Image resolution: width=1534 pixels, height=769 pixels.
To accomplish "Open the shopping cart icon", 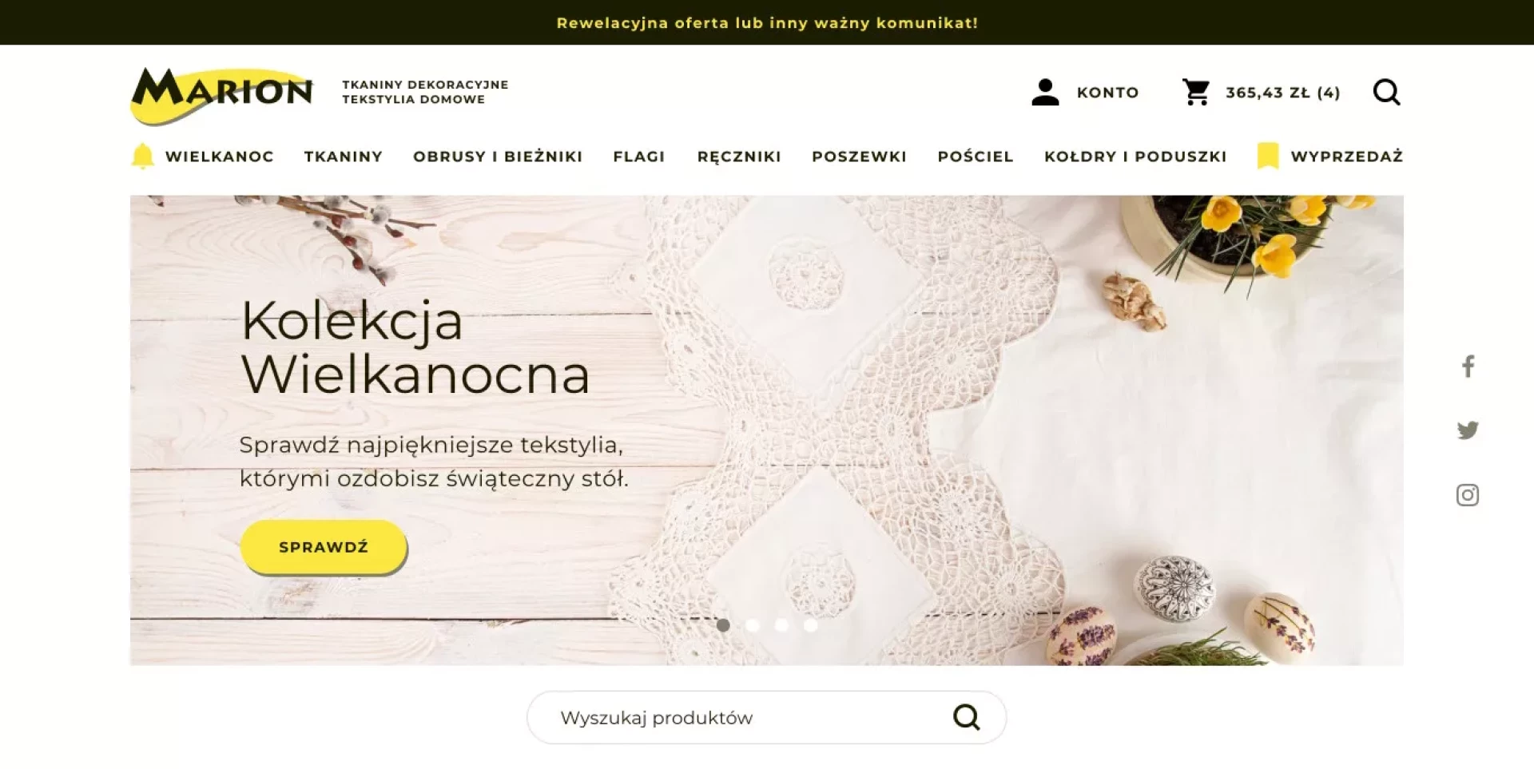I will tap(1196, 92).
